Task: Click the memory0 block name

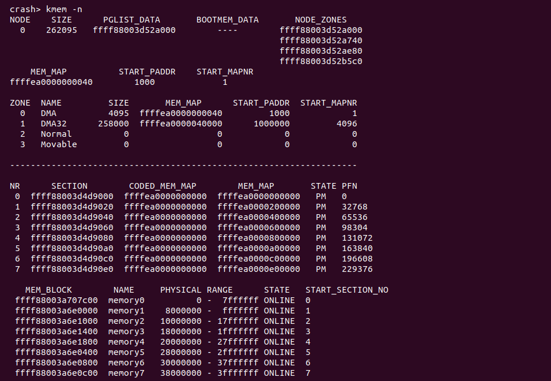Action: (x=126, y=300)
